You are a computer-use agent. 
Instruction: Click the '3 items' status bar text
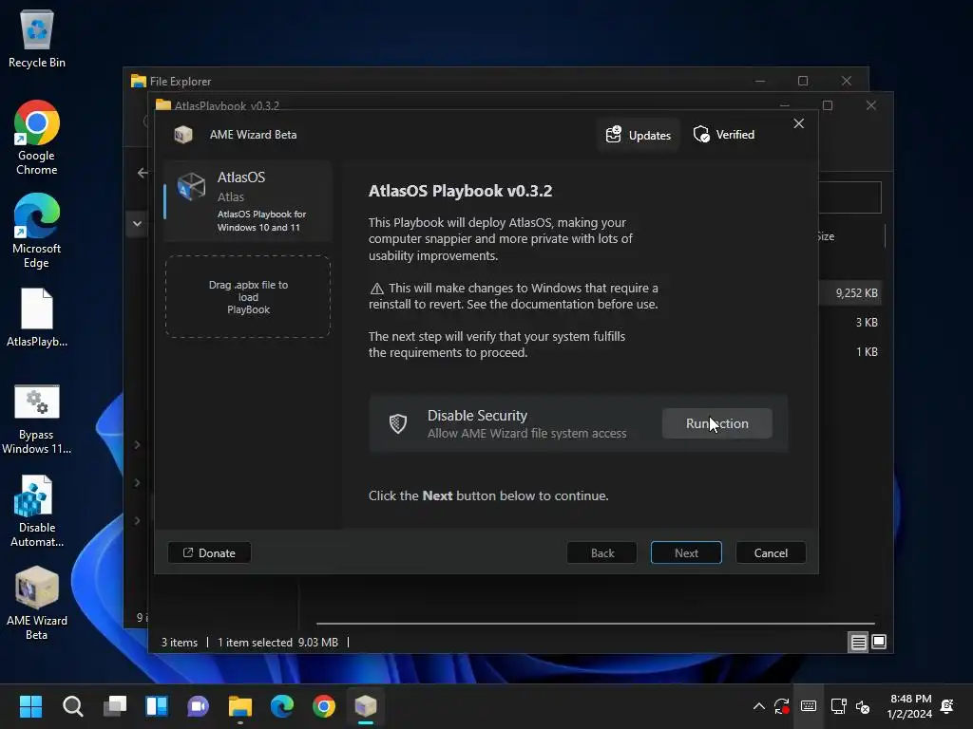[180, 643]
